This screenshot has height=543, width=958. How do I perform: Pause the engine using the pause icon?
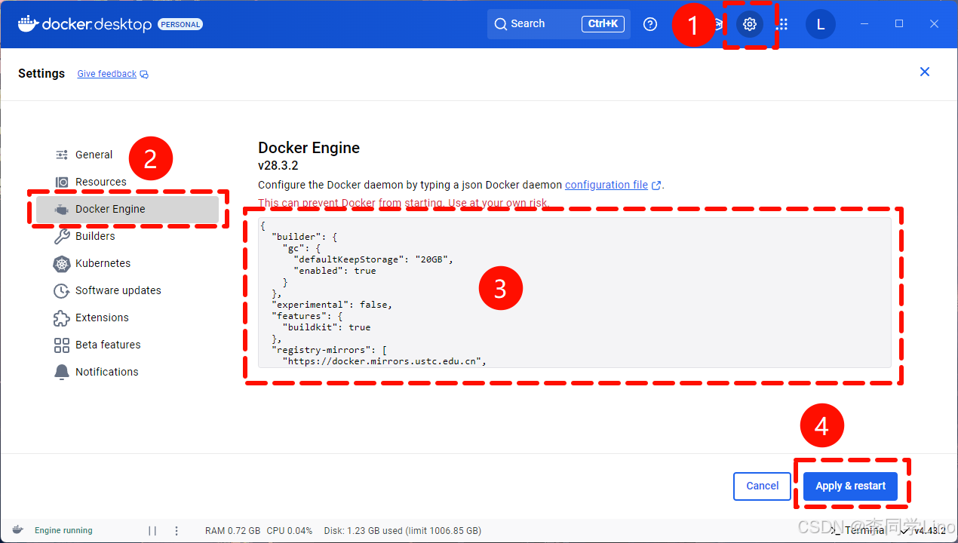[152, 531]
